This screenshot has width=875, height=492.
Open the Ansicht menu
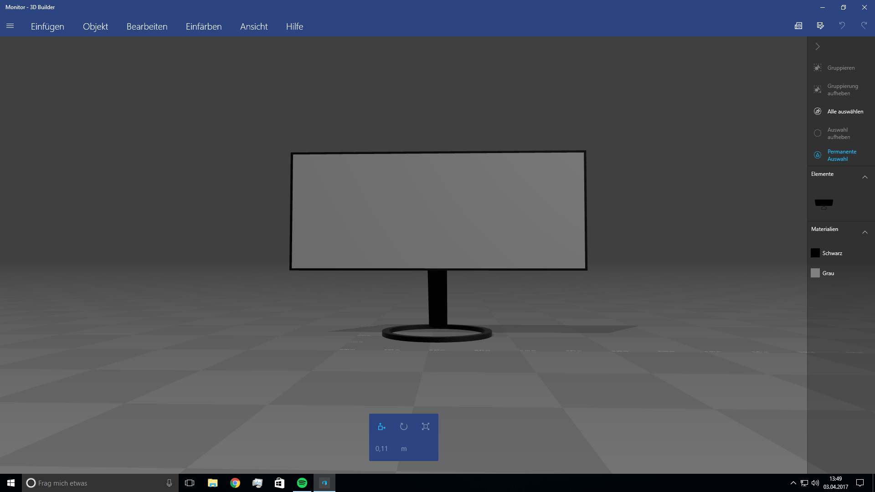(254, 26)
